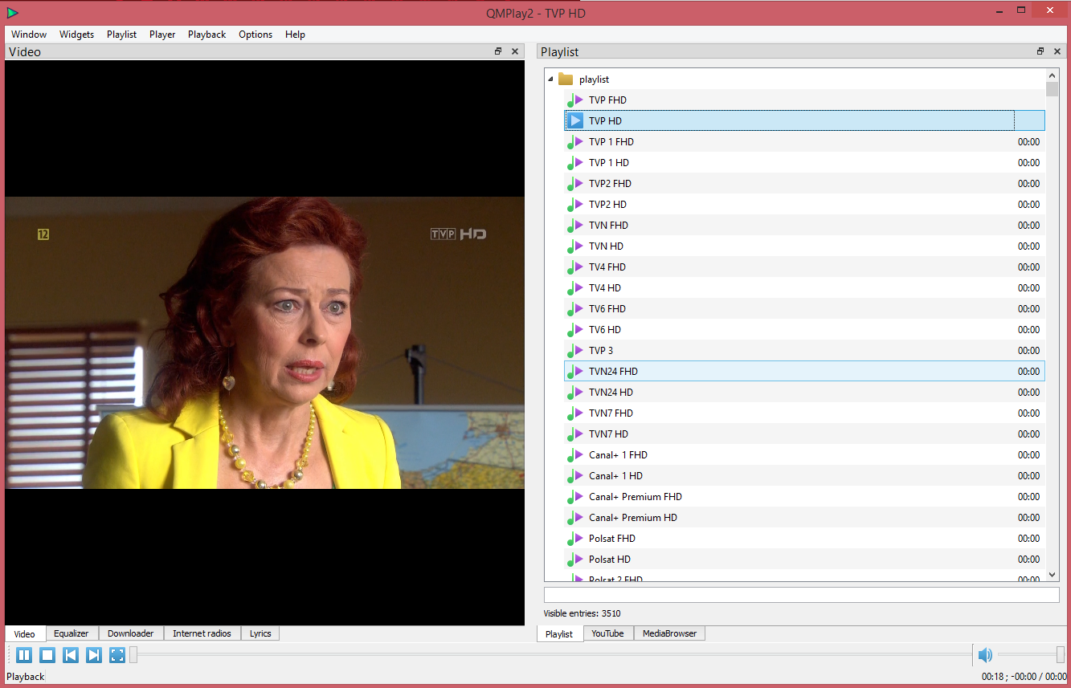This screenshot has height=688, width=1071.
Task: Toggle fullscreen video mode
Action: (117, 655)
